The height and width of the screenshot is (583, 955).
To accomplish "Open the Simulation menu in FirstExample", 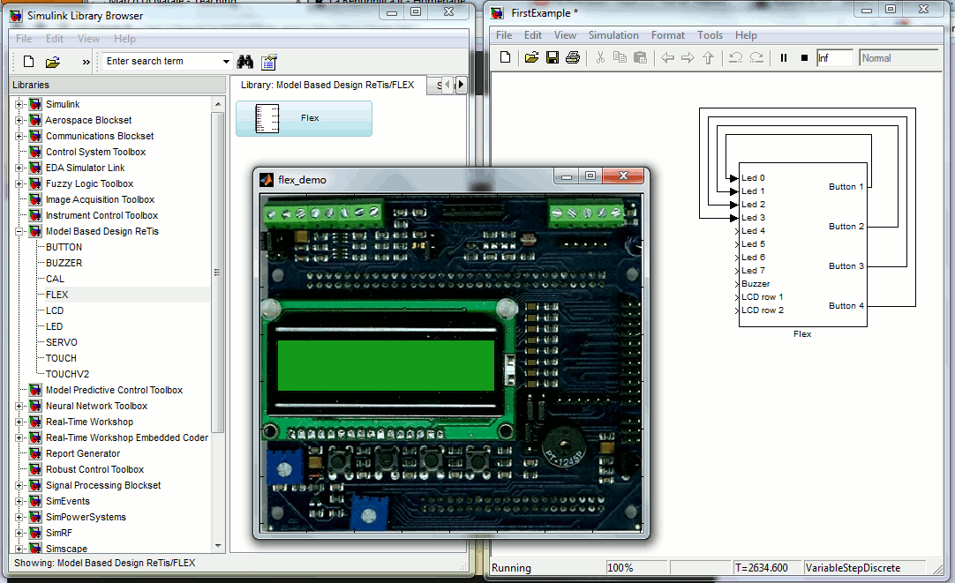I will click(x=613, y=35).
